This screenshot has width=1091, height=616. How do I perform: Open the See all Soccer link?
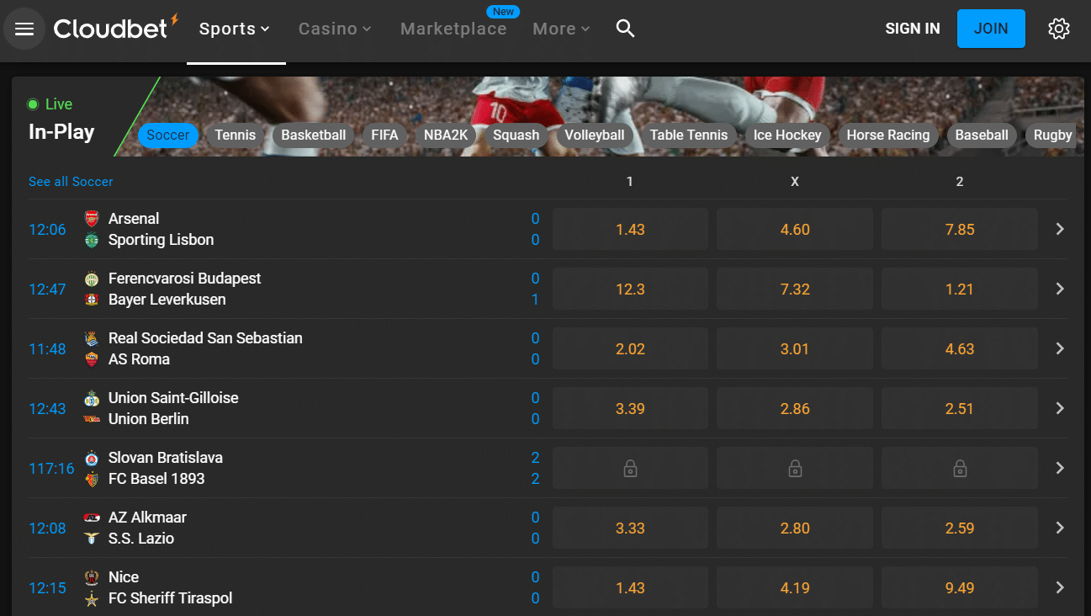(71, 182)
